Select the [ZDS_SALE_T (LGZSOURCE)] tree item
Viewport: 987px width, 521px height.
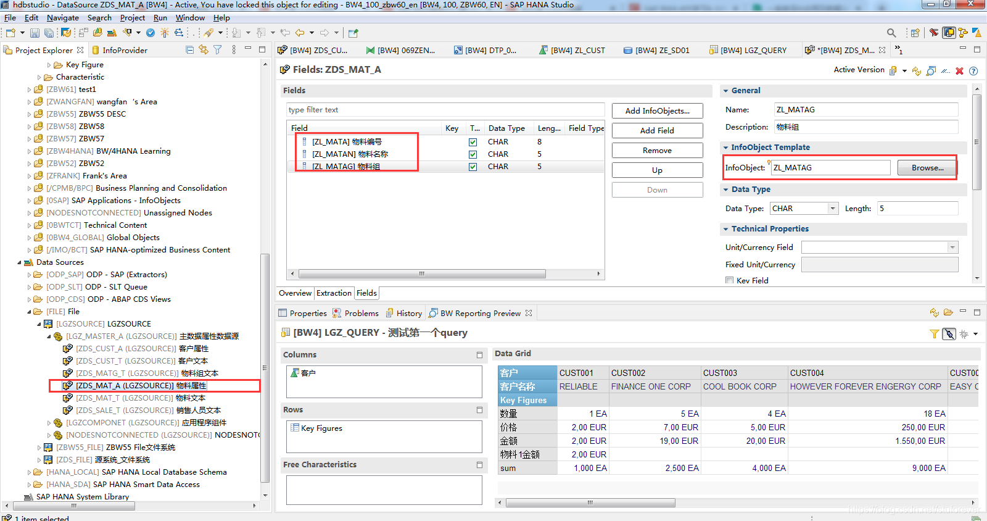(142, 411)
